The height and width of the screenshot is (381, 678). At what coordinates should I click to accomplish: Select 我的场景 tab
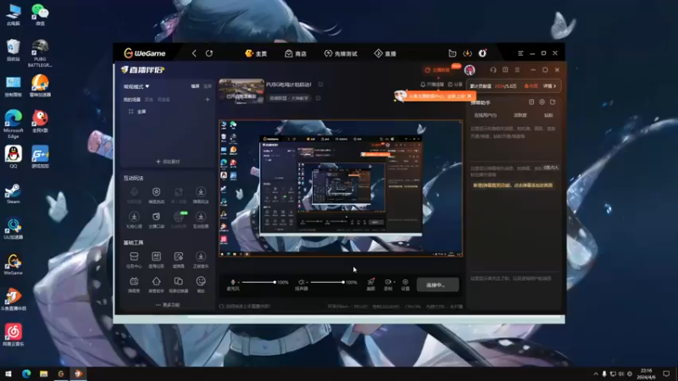tap(132, 100)
